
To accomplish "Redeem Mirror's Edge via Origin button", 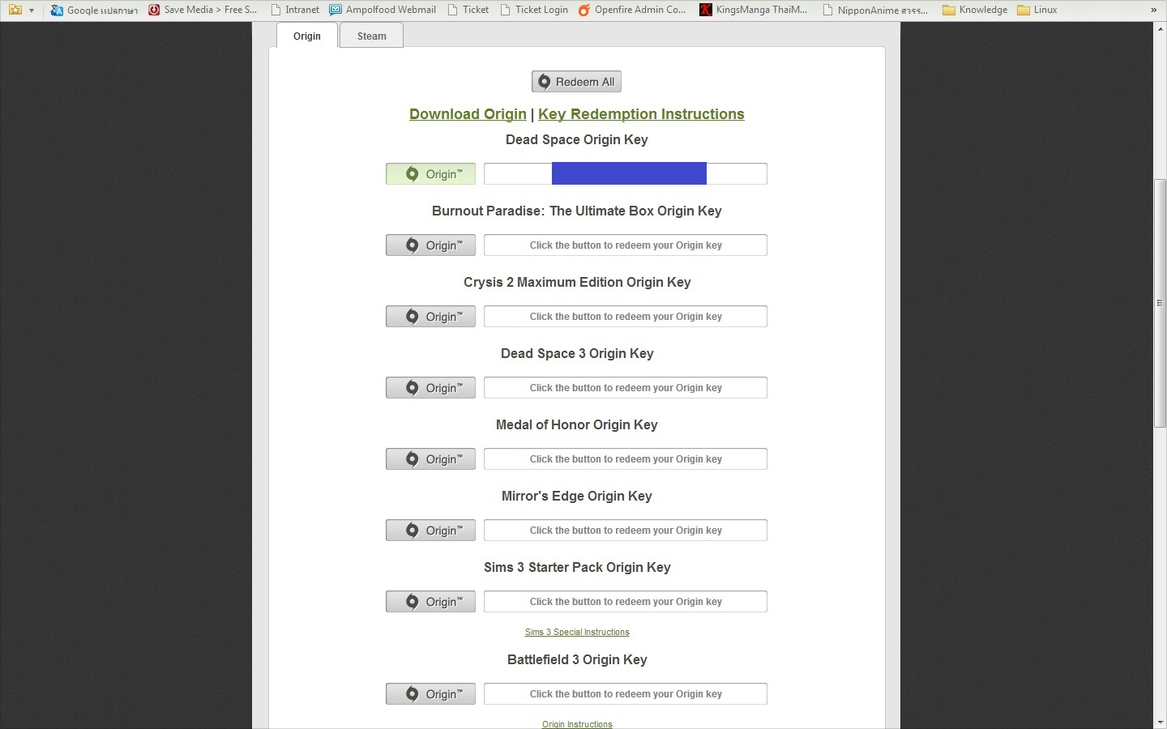I will click(430, 531).
